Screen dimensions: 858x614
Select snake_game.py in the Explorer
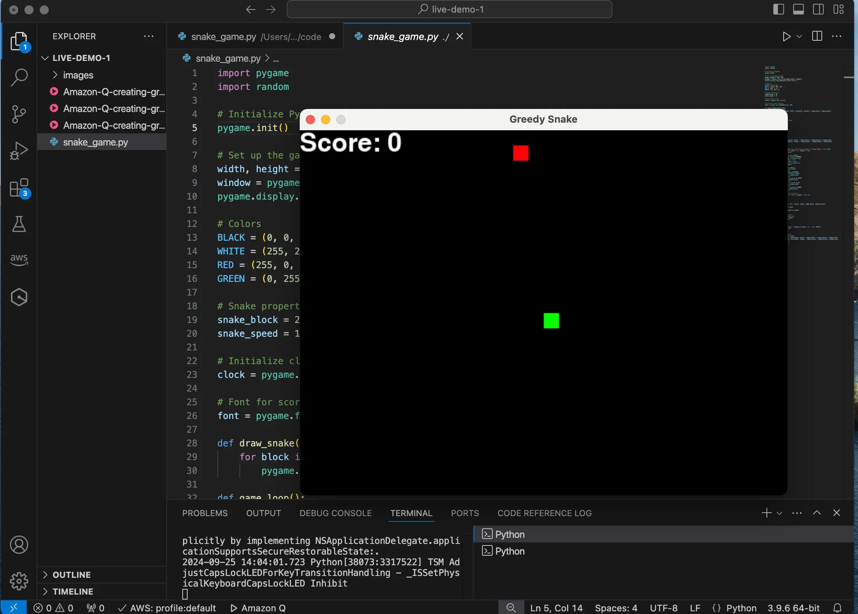(102, 142)
